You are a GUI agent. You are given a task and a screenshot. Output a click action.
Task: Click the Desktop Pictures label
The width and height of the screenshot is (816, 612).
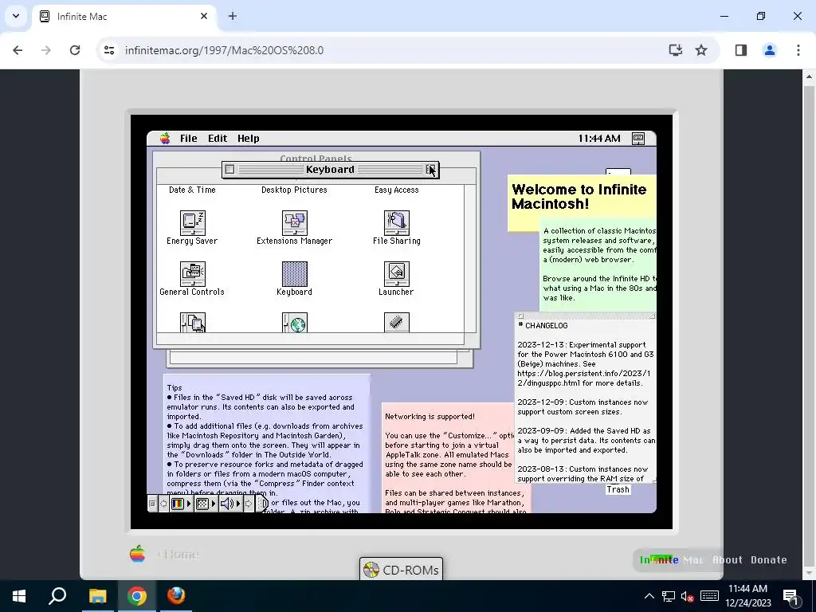coord(294,190)
